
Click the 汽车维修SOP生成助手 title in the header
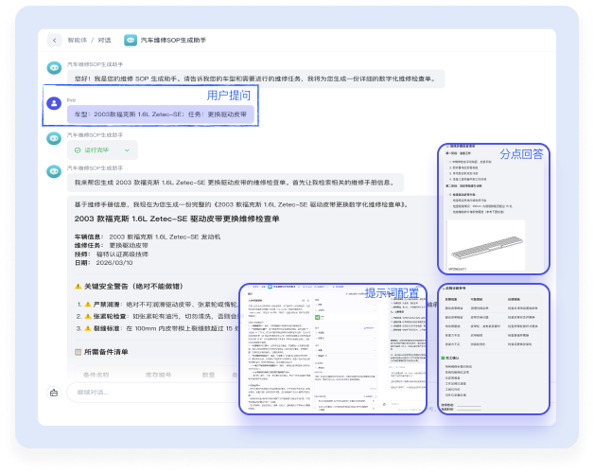click(x=173, y=40)
